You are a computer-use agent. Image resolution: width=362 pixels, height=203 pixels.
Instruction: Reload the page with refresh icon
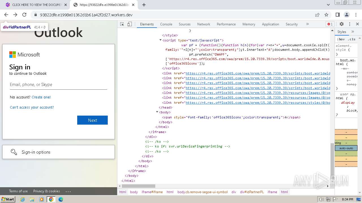tap(24, 15)
